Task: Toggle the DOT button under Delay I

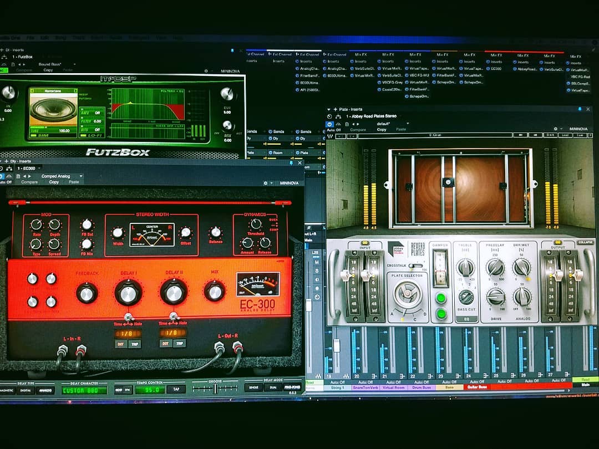Action: (119, 343)
